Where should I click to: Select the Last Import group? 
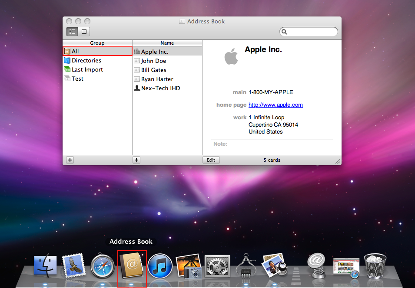(x=97, y=69)
